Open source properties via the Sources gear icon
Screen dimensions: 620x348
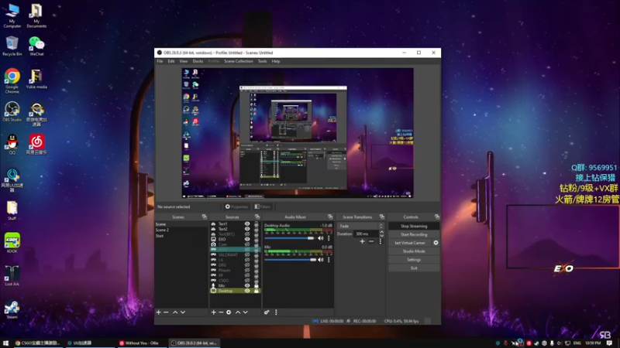pyautogui.click(x=229, y=312)
